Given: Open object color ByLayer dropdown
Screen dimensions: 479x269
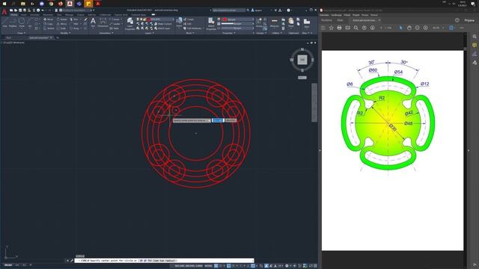Looking at the screenshot, I should coord(238,19).
